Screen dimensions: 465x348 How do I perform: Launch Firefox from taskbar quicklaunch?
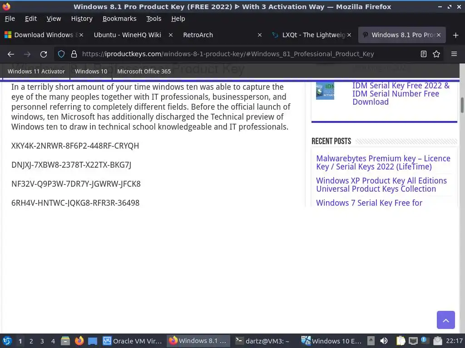pyautogui.click(x=79, y=341)
